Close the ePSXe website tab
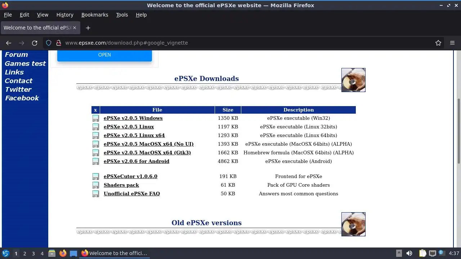461x259 pixels. pos(75,28)
